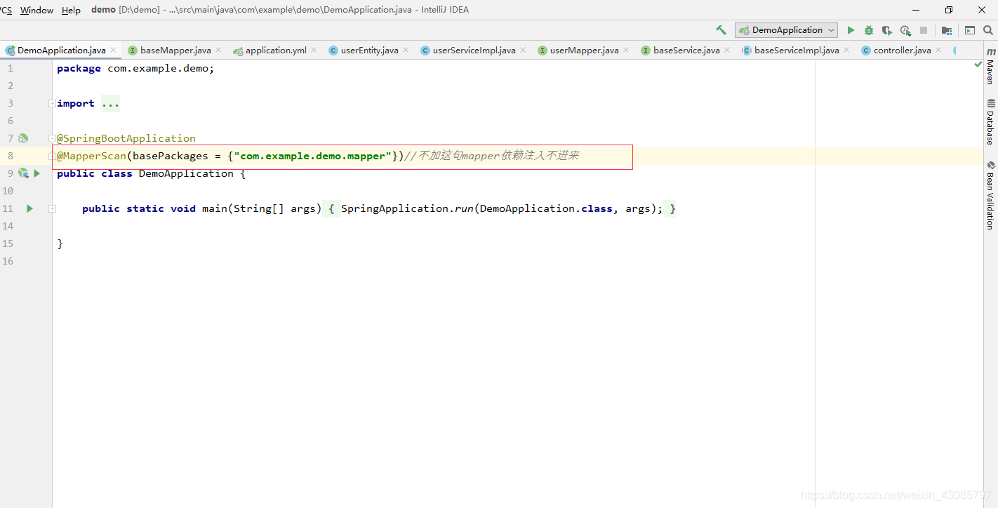Open the DemoApplication run configuration dropdown
This screenshot has width=998, height=508.
pyautogui.click(x=786, y=30)
